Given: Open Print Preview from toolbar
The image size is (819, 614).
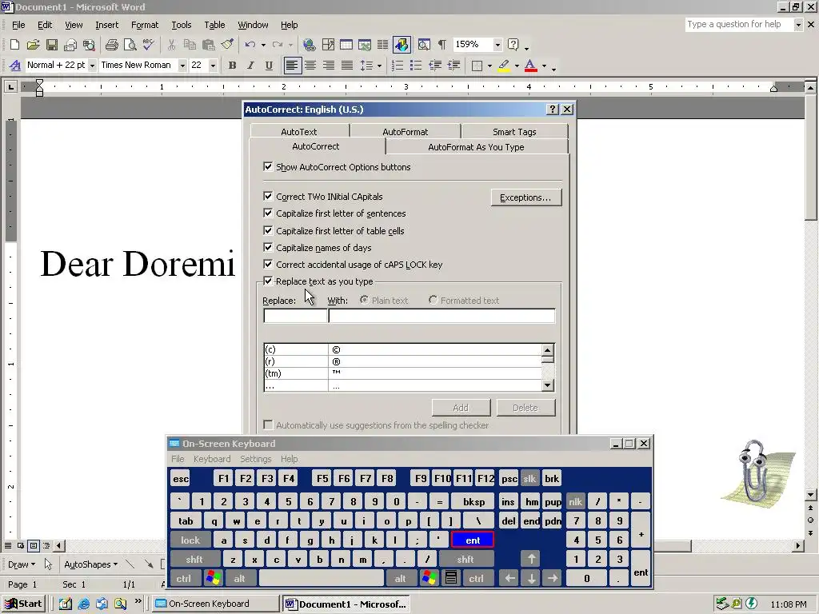Looking at the screenshot, I should click(130, 45).
